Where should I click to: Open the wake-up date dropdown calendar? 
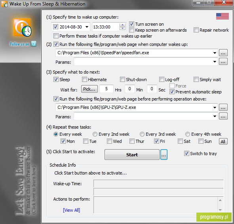point(87,27)
